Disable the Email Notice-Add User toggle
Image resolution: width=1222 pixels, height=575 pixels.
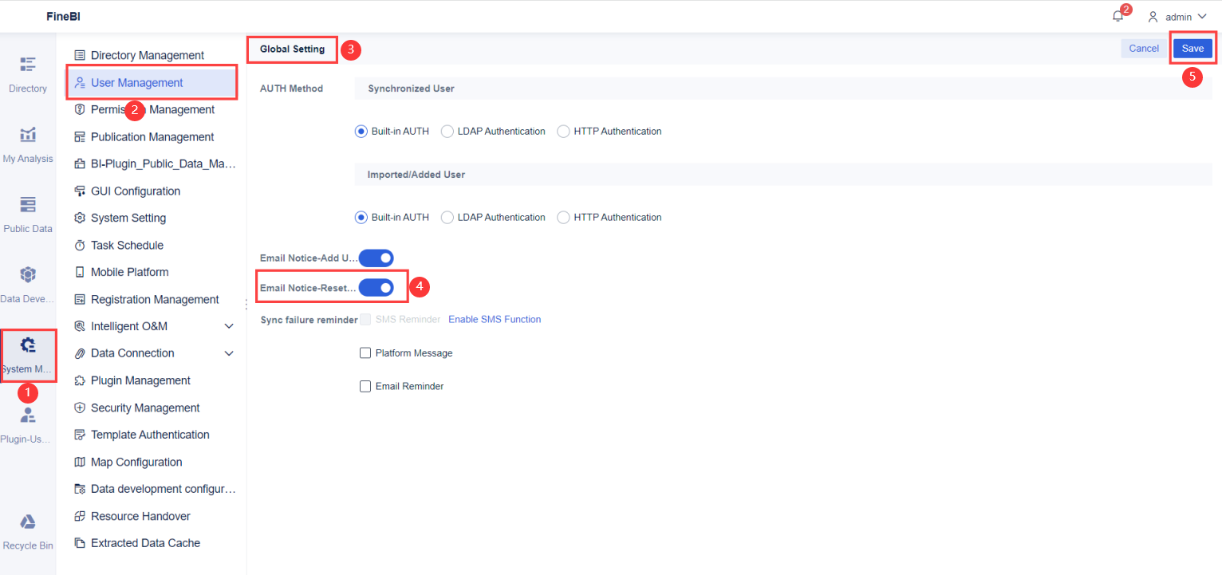tap(376, 258)
